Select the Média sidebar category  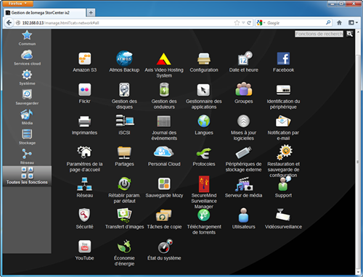[27, 117]
